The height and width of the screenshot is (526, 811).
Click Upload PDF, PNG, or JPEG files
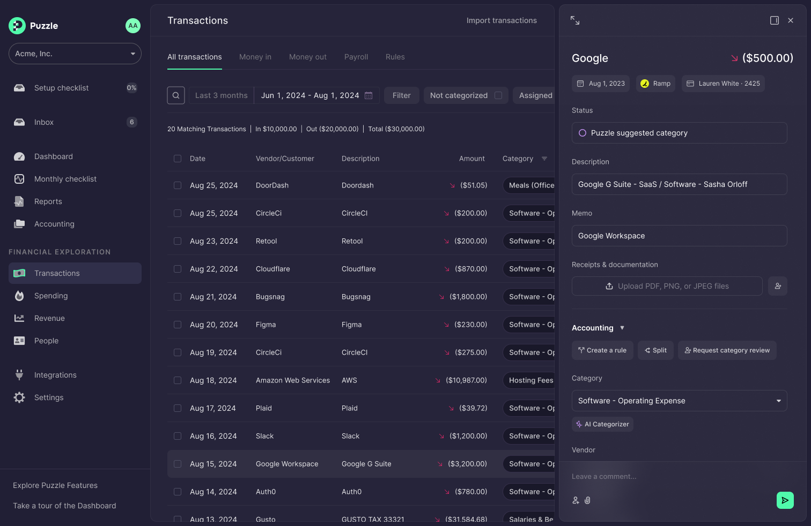point(667,286)
